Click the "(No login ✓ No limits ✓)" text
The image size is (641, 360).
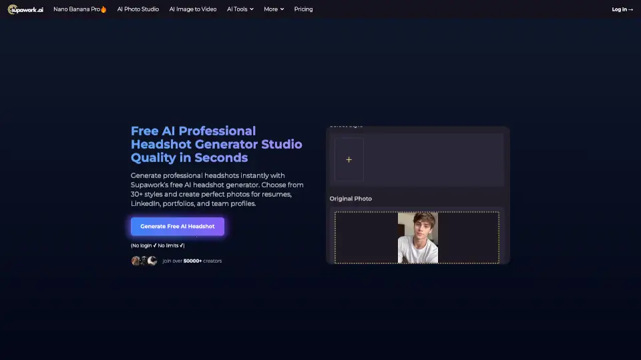(158, 246)
